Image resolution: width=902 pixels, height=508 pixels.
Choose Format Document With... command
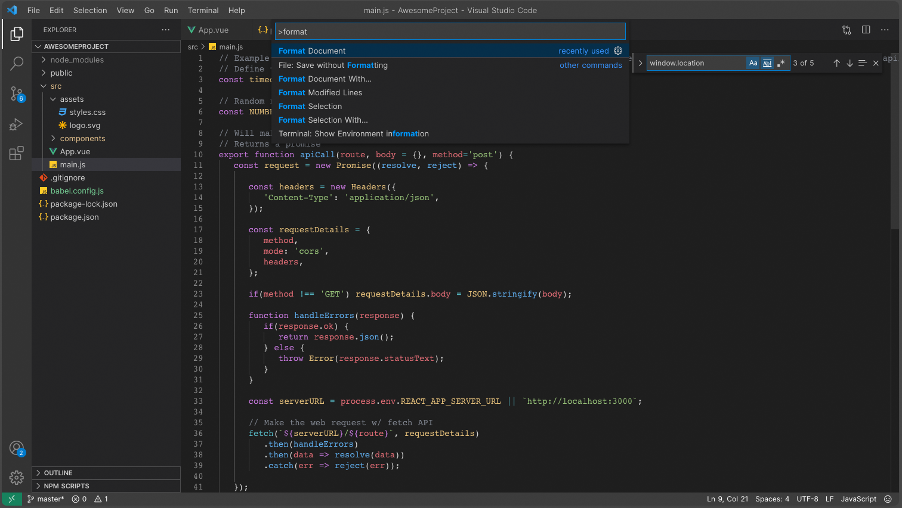coord(450,79)
